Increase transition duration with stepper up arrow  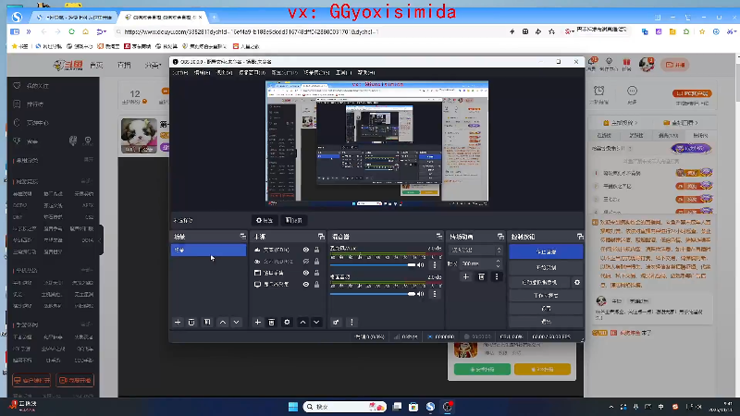(x=498, y=262)
